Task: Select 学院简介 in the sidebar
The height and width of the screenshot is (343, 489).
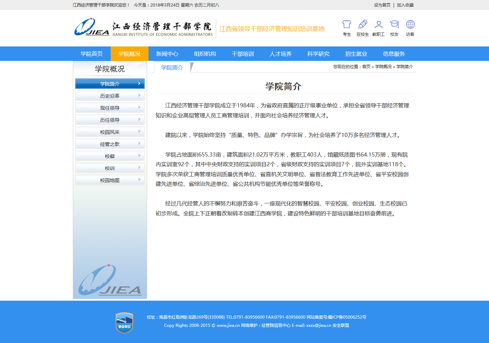Action: tap(110, 84)
